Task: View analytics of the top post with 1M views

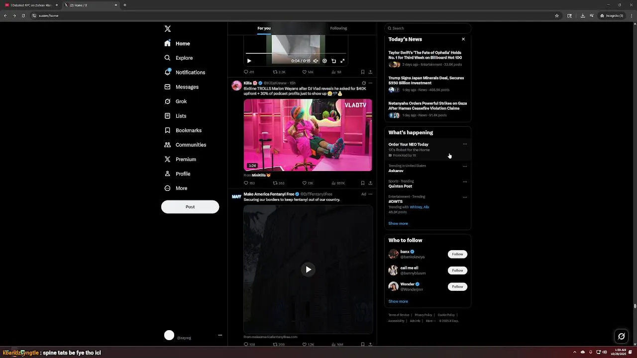Action: tap(336, 72)
